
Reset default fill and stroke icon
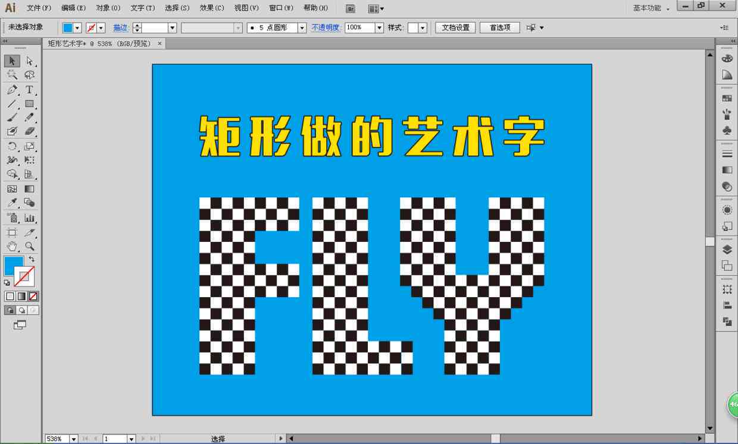(x=7, y=283)
